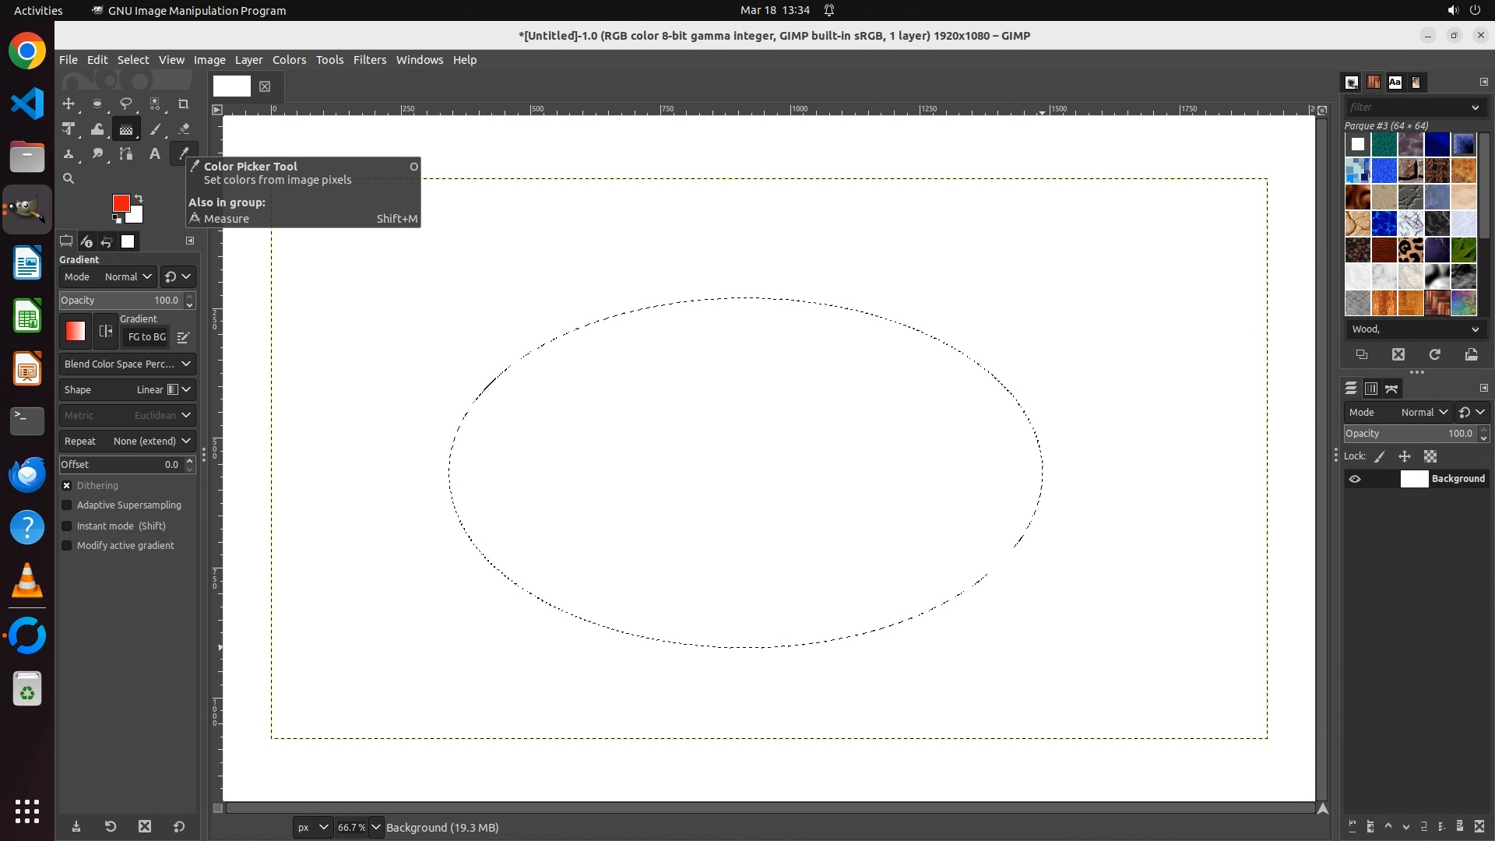Hide the Background layer with eye icon

pyautogui.click(x=1355, y=479)
